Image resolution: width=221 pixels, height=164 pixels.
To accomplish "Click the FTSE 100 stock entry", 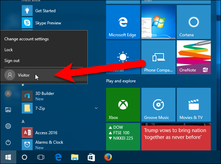I will 119,133.
